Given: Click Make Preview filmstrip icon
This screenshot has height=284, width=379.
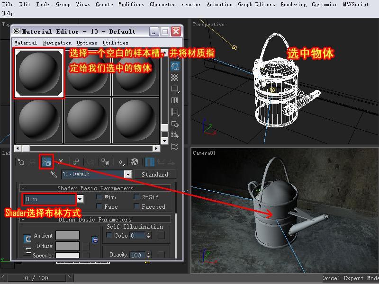Looking at the screenshot, I should click(175, 112).
